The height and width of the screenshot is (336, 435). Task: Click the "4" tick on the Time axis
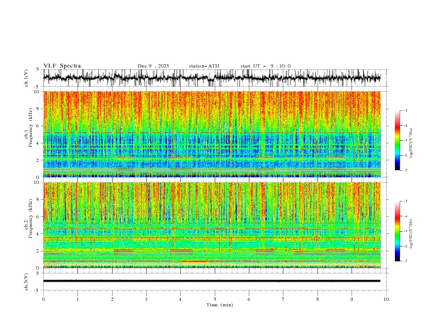point(180,299)
